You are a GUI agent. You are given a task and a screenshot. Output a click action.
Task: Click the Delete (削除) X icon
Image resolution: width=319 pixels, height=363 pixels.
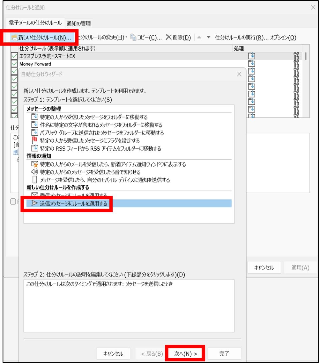(x=168, y=37)
